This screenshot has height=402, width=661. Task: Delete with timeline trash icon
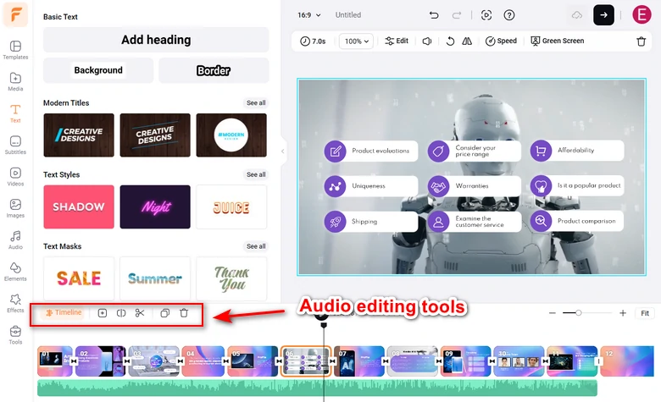coord(184,313)
